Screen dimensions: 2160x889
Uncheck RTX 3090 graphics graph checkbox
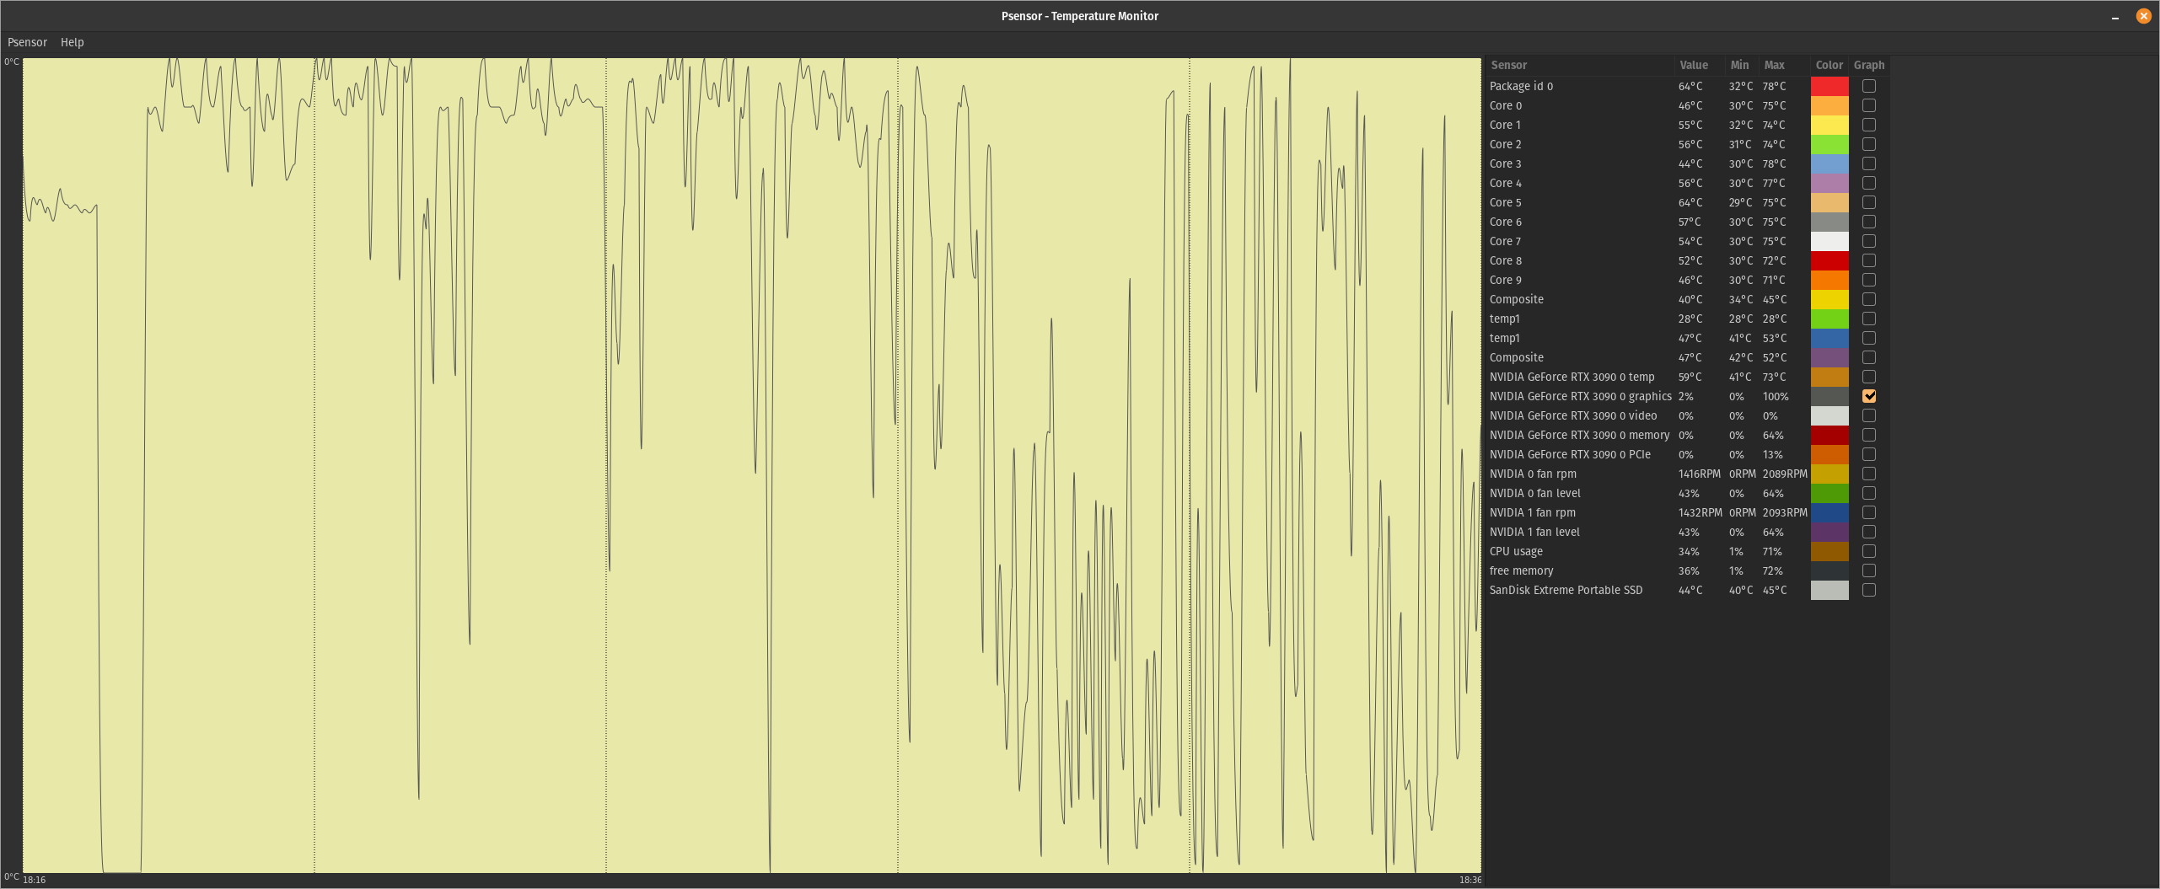click(1869, 396)
